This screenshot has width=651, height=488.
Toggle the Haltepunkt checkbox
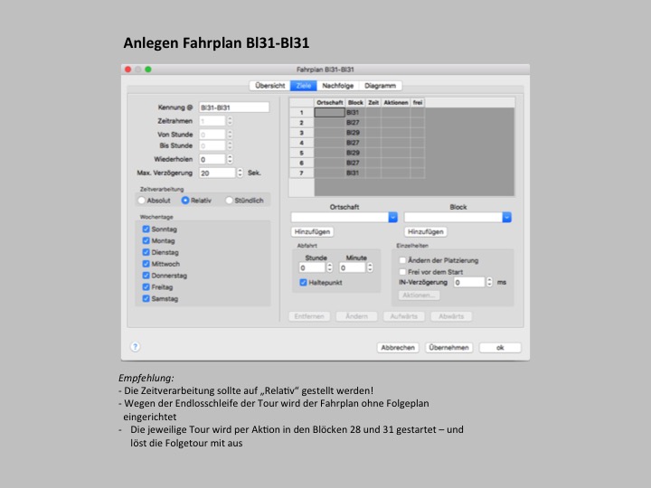pos(303,282)
